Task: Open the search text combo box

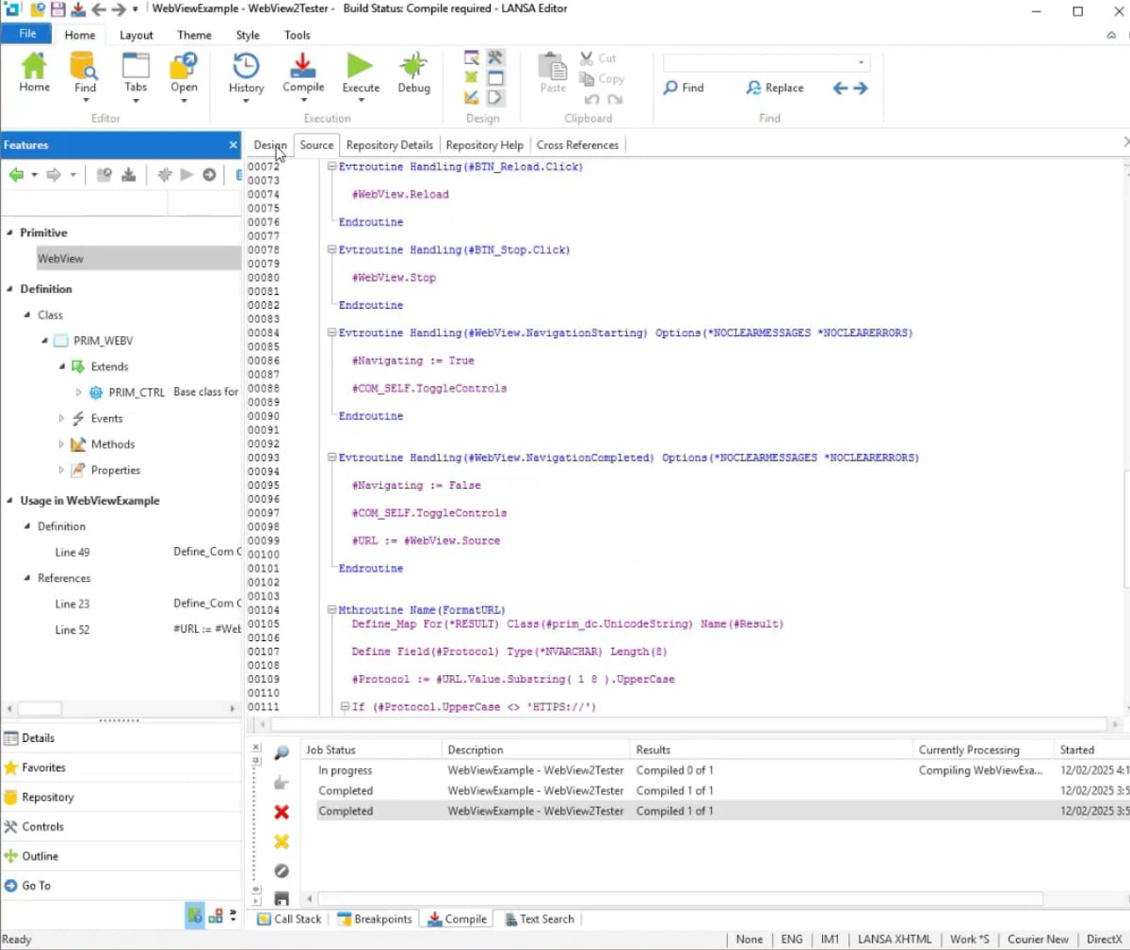Action: pos(767,63)
